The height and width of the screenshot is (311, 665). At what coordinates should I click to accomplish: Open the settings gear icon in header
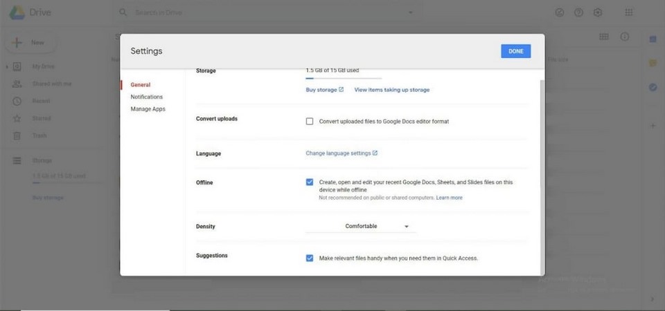click(x=598, y=12)
